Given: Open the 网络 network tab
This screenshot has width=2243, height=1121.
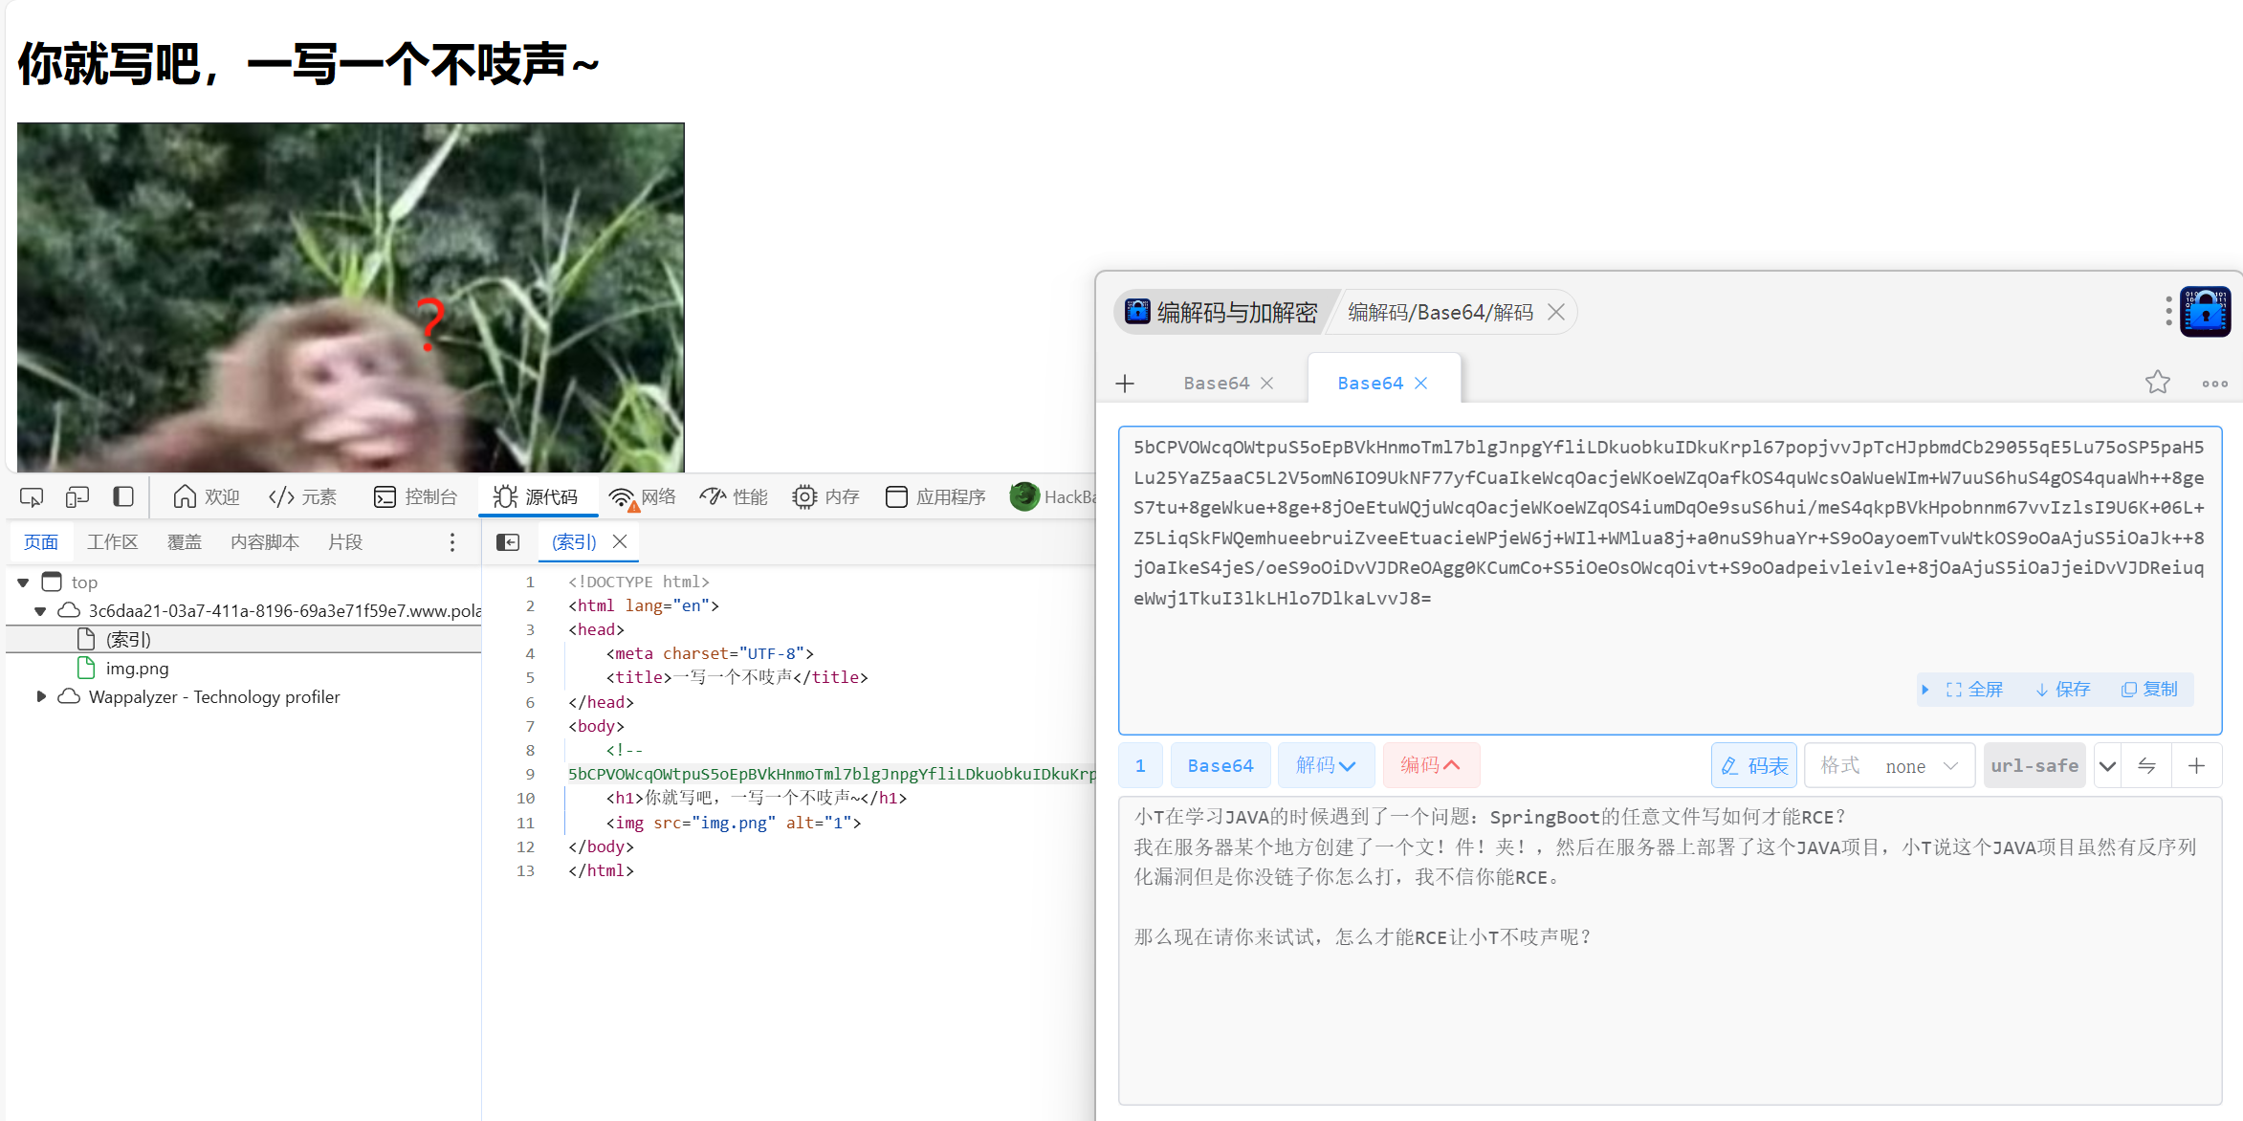Looking at the screenshot, I should click(643, 497).
